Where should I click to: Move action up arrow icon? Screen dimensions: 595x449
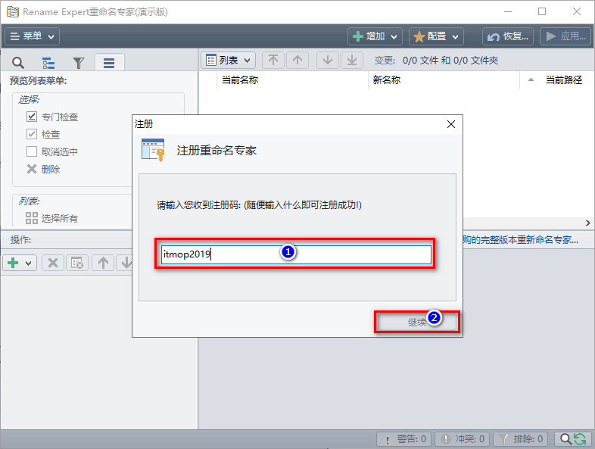pyautogui.click(x=103, y=263)
